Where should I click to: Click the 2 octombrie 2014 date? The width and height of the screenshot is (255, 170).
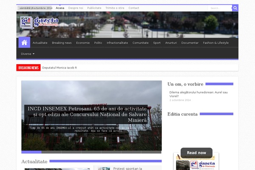(180, 100)
